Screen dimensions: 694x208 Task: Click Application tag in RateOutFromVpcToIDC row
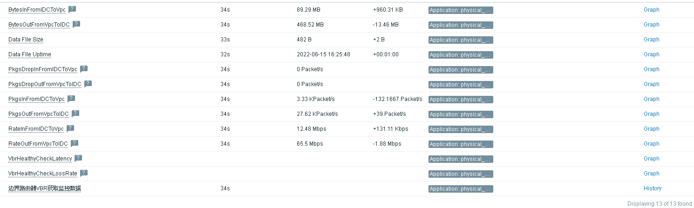click(461, 144)
